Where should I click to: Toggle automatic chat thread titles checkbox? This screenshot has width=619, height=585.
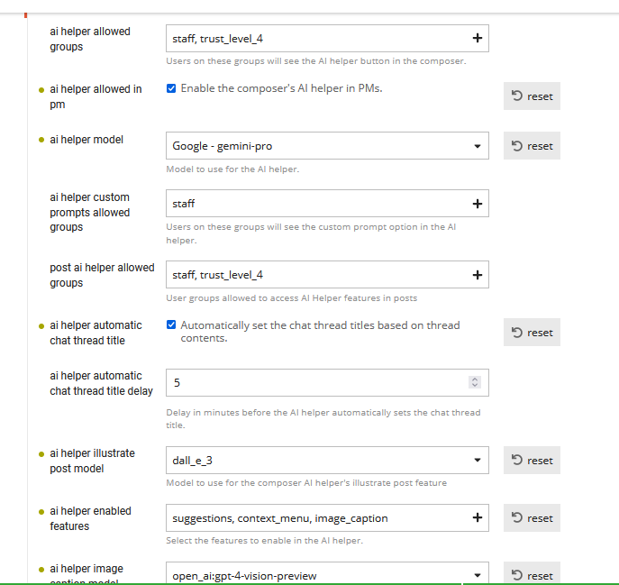171,324
